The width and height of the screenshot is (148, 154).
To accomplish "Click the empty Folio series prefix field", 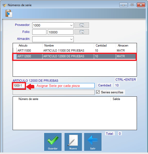I will pos(39,32).
